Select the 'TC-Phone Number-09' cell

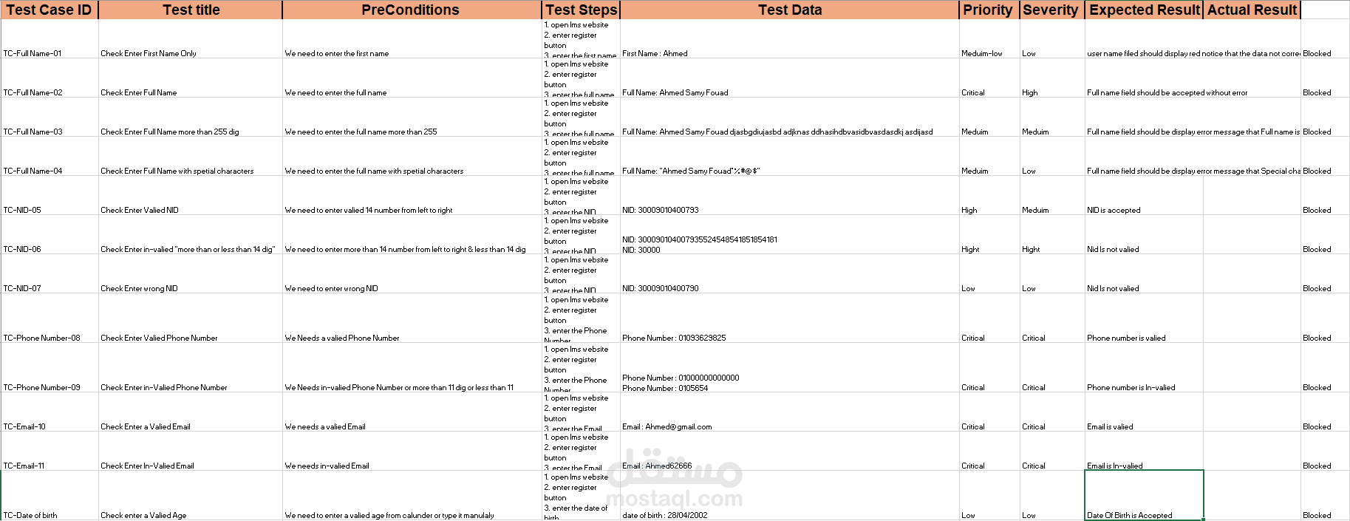tap(50, 368)
